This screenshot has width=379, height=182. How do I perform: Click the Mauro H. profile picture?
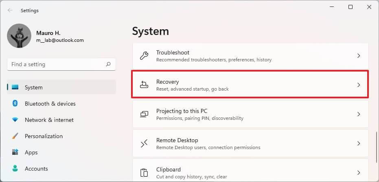click(19, 36)
